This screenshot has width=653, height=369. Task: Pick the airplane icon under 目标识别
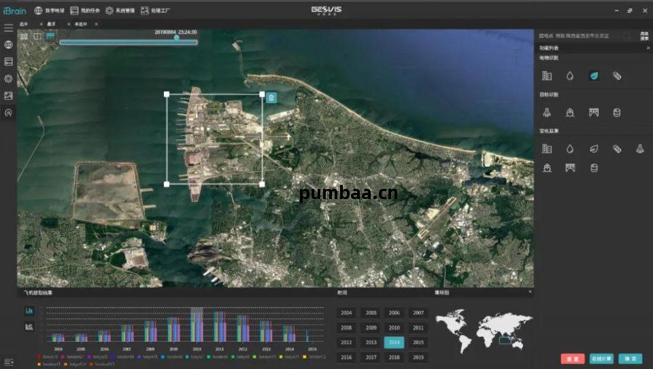pyautogui.click(x=546, y=112)
